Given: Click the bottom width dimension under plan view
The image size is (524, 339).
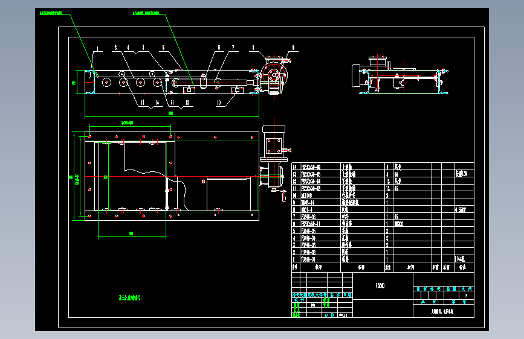Looking at the screenshot, I should 131,234.
